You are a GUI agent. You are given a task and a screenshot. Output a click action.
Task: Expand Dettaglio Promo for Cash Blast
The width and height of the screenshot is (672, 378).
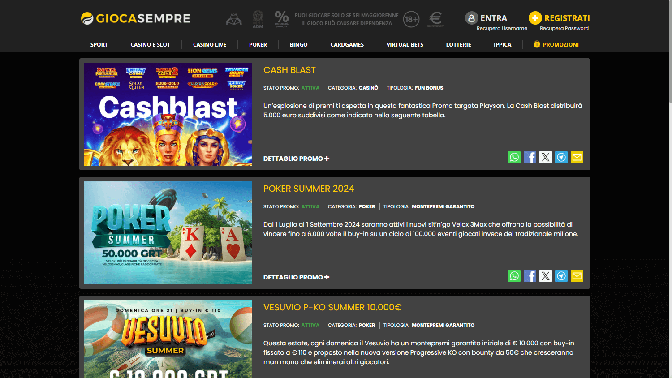click(x=296, y=159)
